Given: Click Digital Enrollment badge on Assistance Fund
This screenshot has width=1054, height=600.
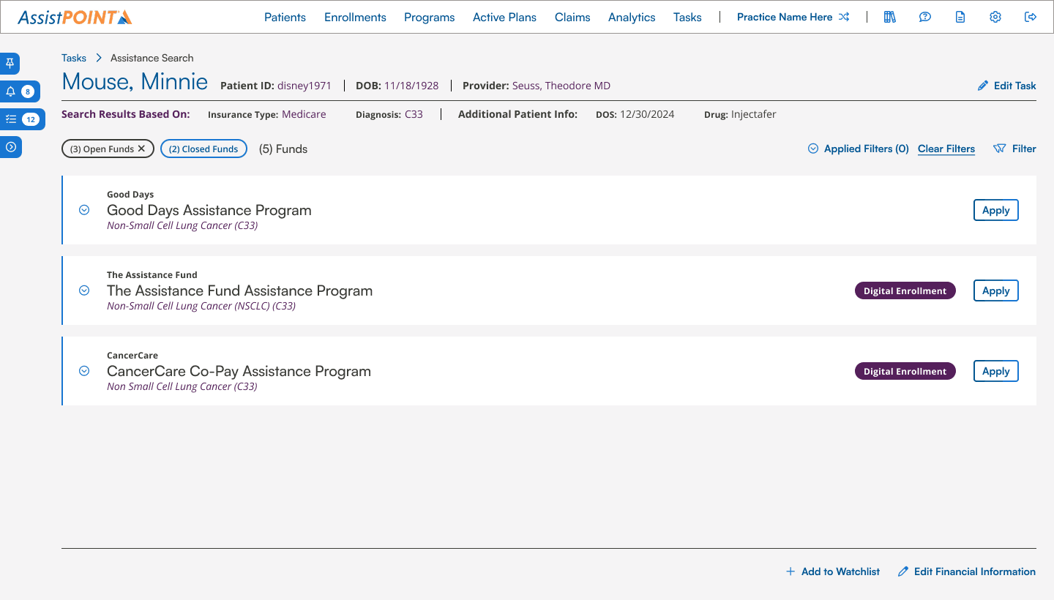Looking at the screenshot, I should pos(905,290).
